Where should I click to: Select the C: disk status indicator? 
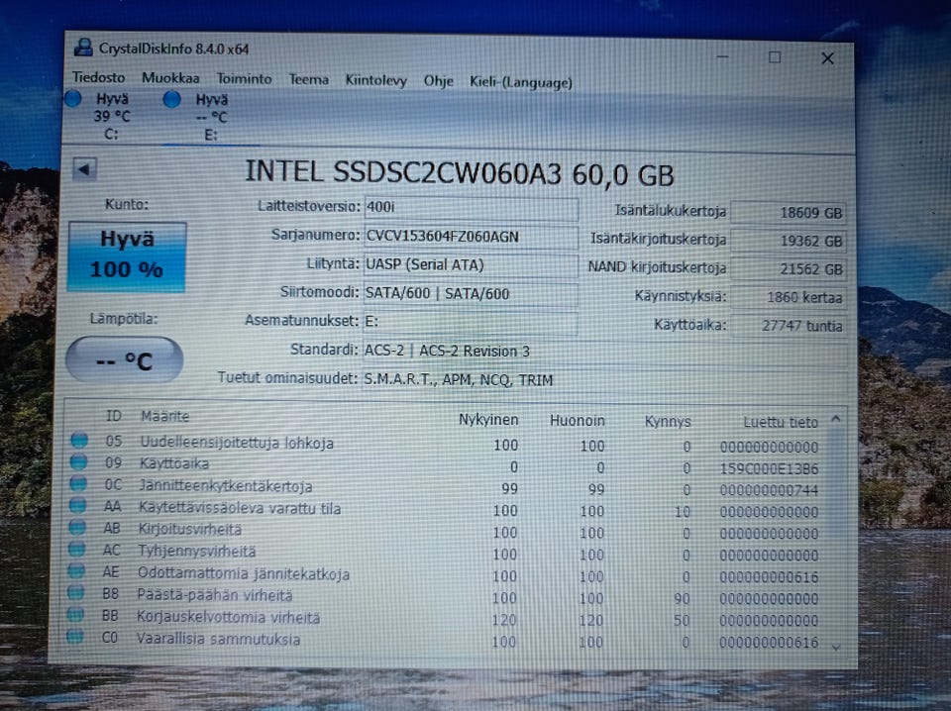[73, 98]
